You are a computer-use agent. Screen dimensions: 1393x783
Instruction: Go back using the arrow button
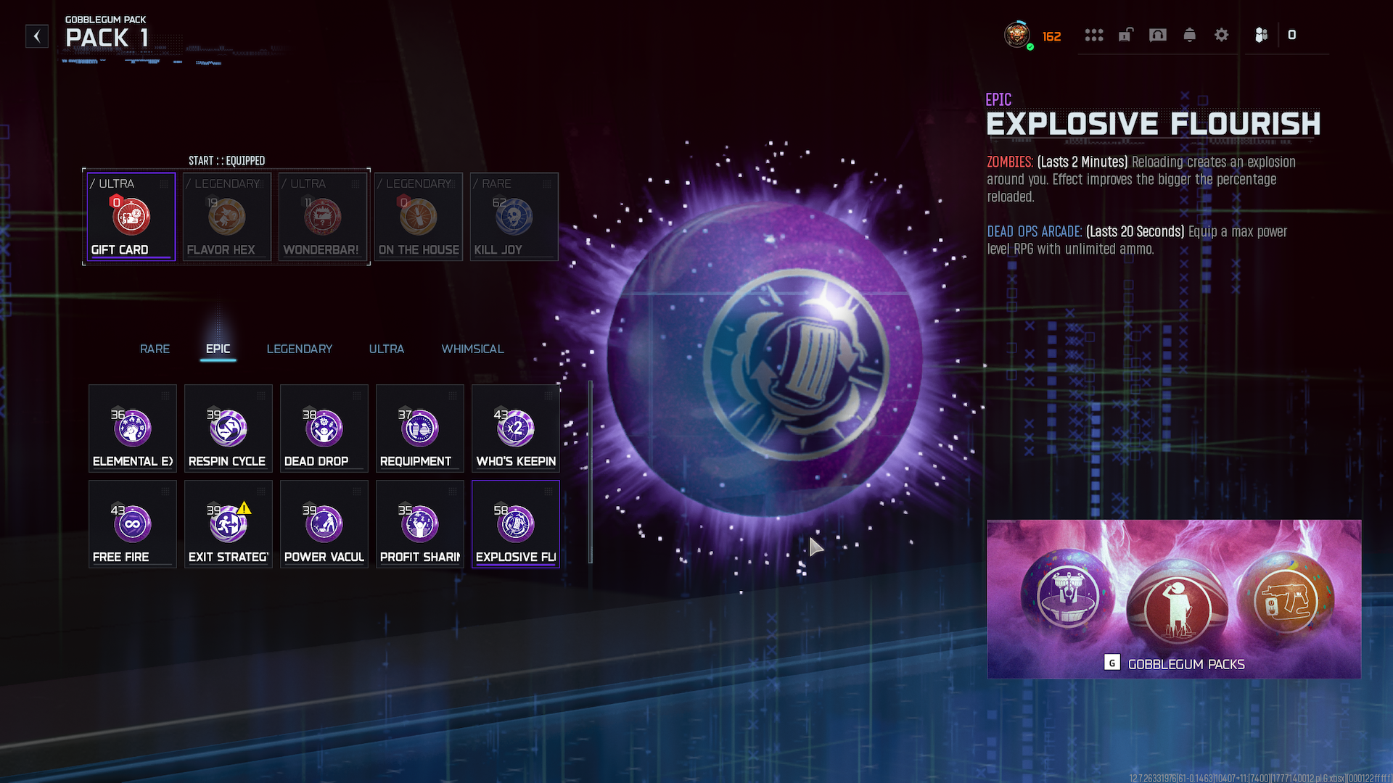[x=37, y=36]
